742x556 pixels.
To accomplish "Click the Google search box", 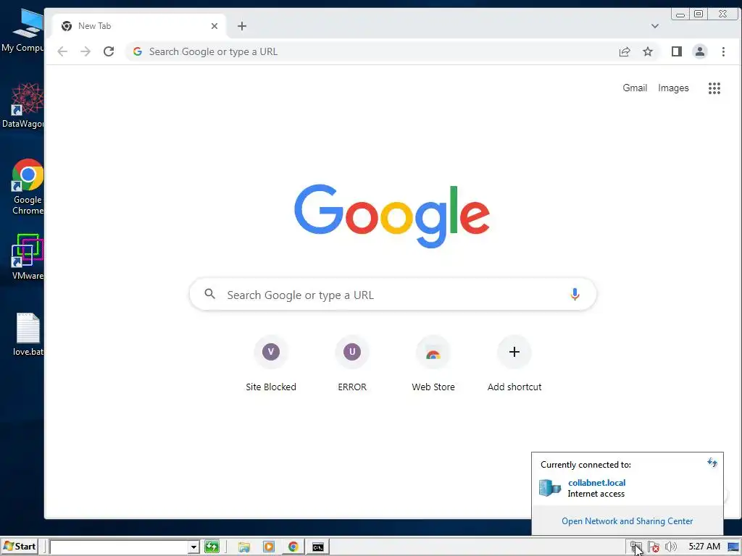I will pos(393,294).
